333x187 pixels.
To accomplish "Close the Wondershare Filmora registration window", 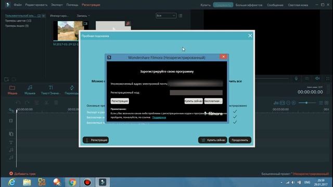I will (x=223, y=57).
